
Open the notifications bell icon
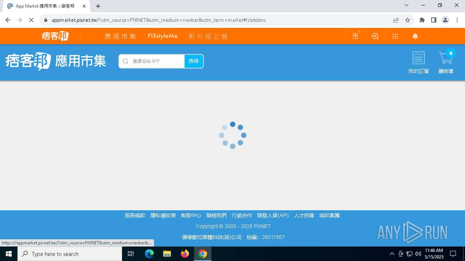(x=415, y=36)
